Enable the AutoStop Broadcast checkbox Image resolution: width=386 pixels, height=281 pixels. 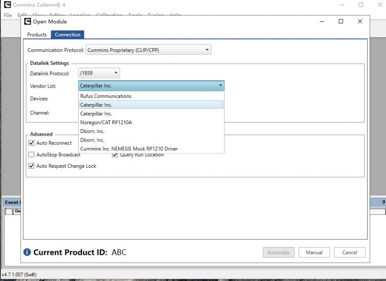click(x=31, y=154)
